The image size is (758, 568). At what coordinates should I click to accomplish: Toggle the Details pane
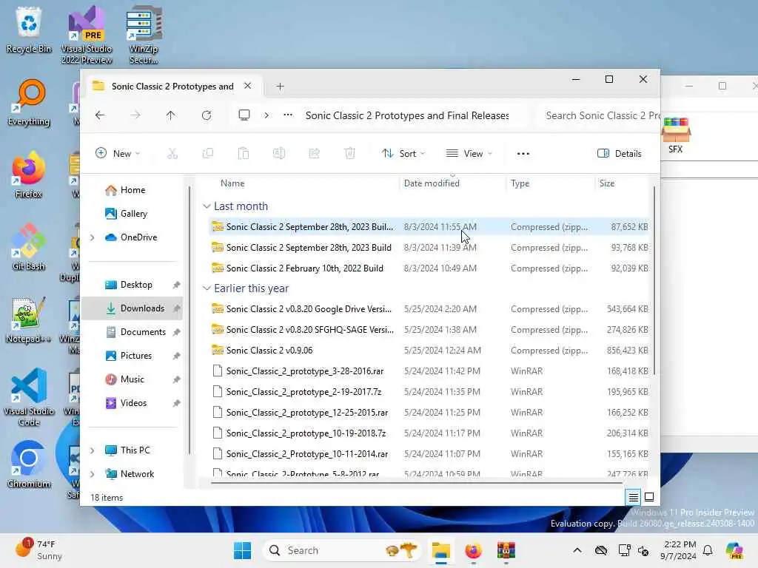pyautogui.click(x=620, y=154)
